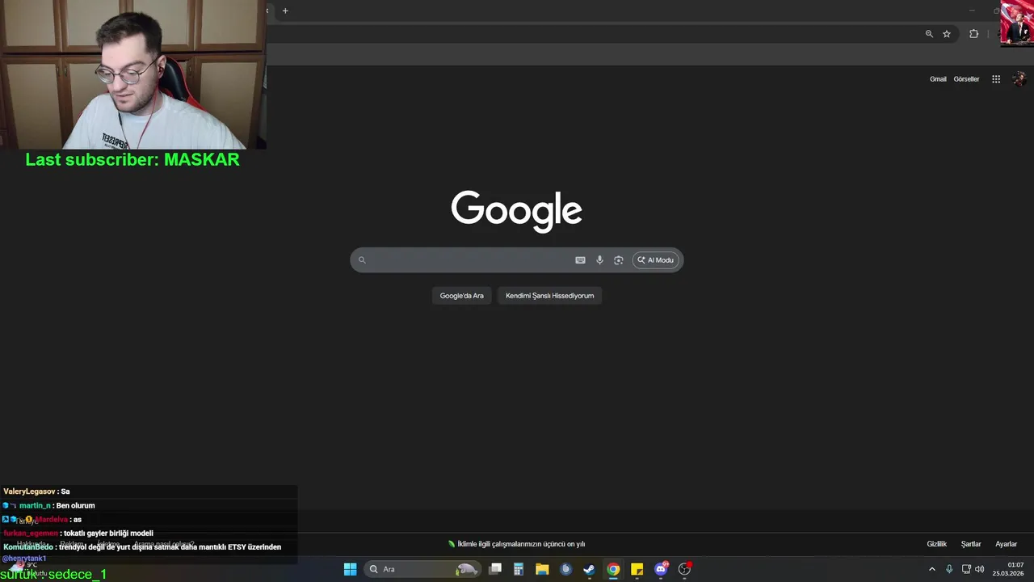The image size is (1034, 582).
Task: Open Sticky Notes from the taskbar
Action: point(637,569)
